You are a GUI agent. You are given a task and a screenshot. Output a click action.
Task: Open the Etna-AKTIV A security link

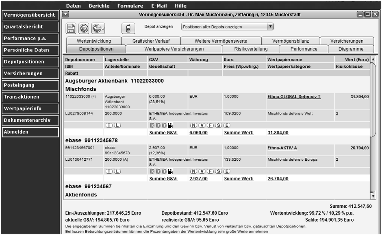point(282,148)
